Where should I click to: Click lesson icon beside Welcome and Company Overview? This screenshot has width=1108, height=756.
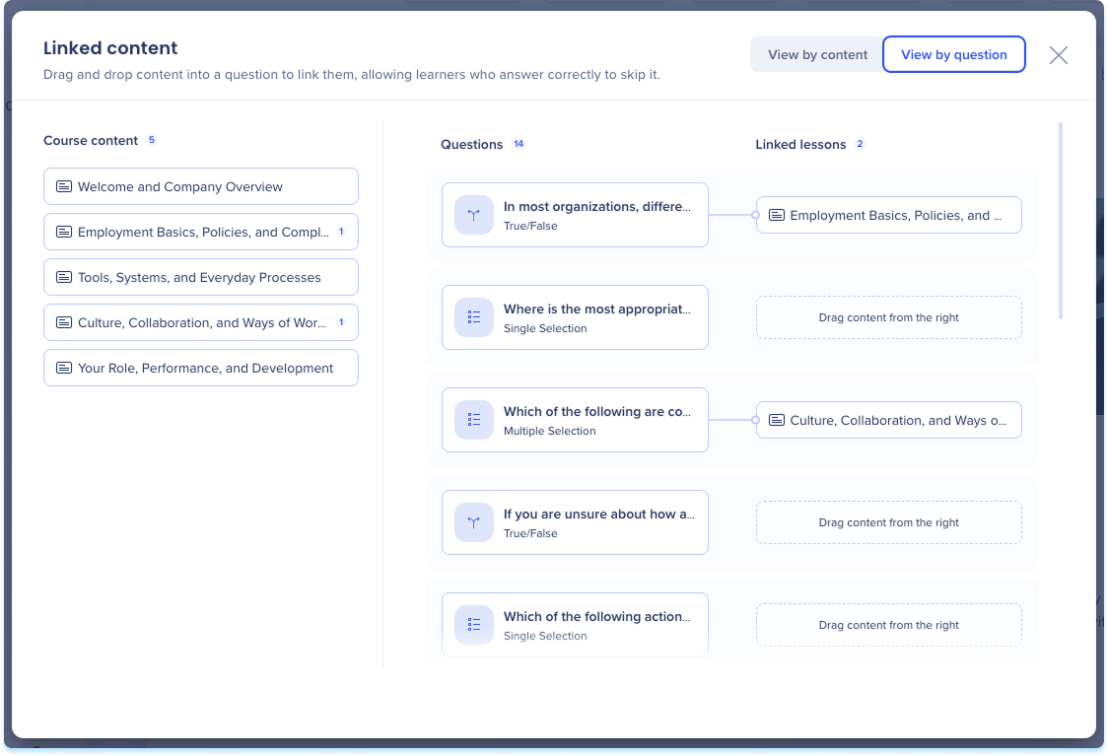click(64, 186)
